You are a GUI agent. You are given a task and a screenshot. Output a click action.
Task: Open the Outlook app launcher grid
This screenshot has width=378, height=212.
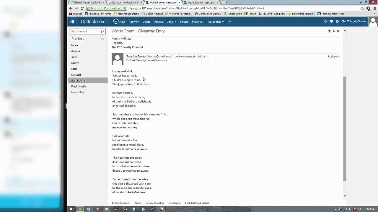(x=72, y=21)
